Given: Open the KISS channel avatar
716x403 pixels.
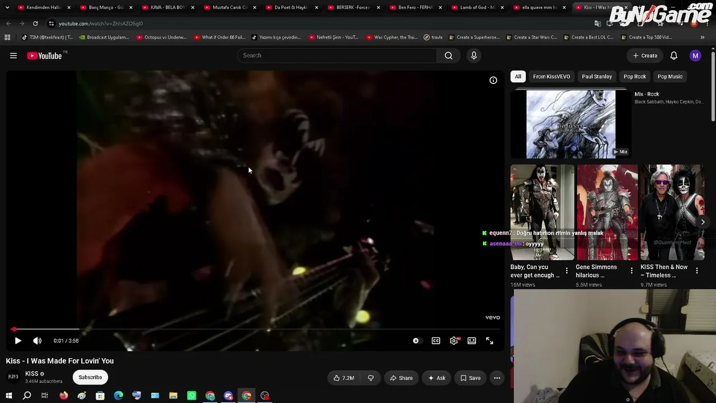Looking at the screenshot, I should tap(13, 377).
